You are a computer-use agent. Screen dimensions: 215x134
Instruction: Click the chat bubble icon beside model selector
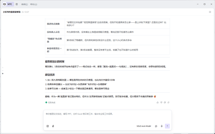pyautogui.click(x=156, y=126)
